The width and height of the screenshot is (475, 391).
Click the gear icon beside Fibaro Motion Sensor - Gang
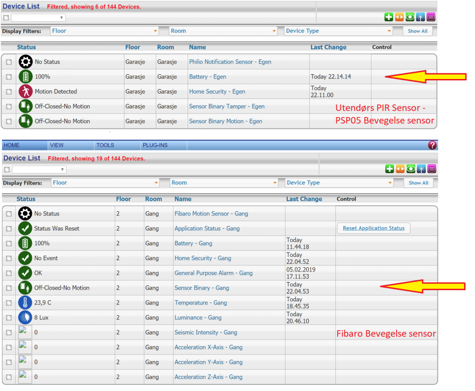(x=25, y=214)
